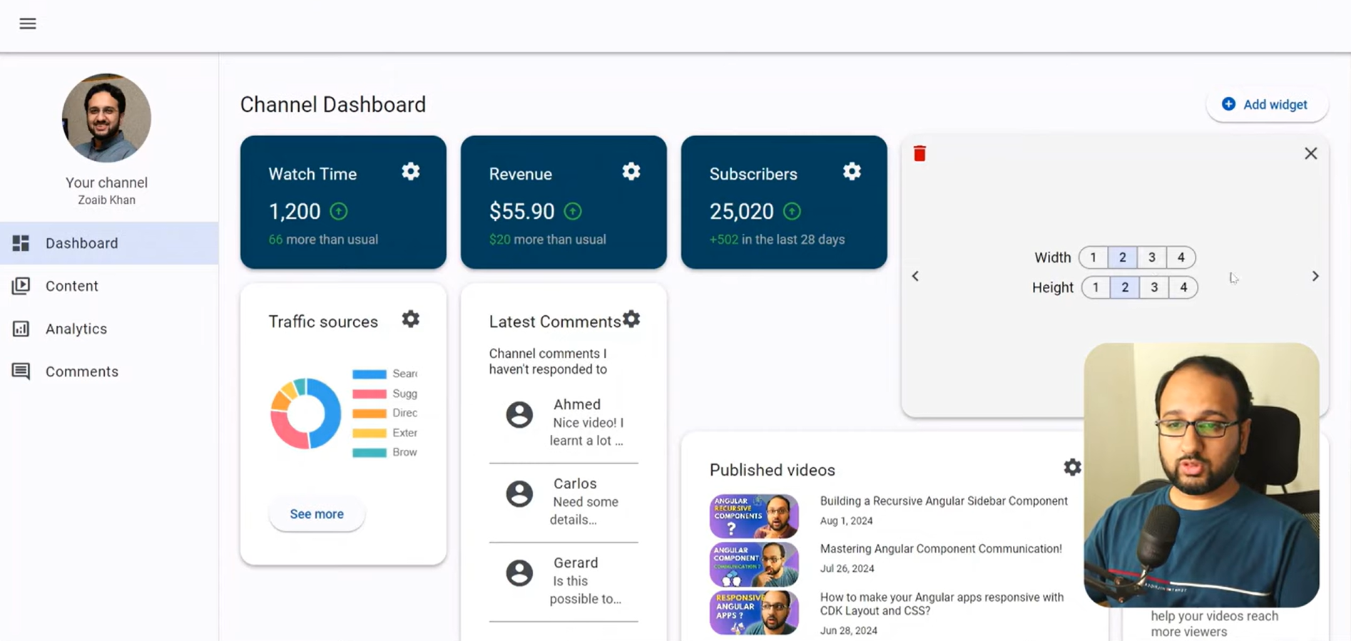Open 'How to make your Angular apps responsive' title

tap(942, 604)
